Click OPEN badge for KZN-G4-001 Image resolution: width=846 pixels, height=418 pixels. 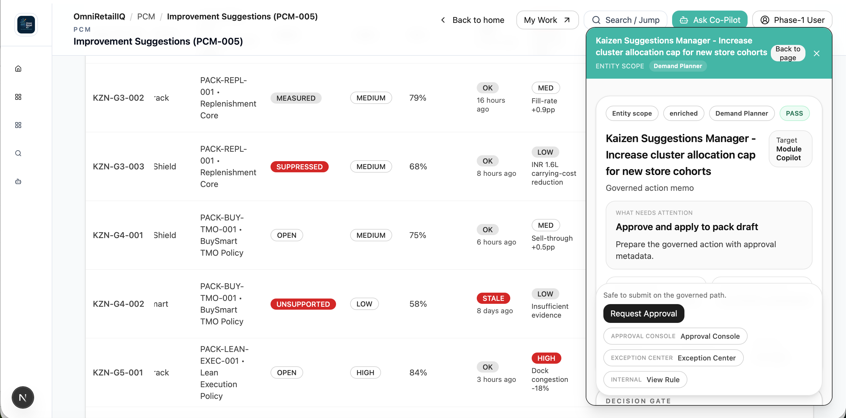[286, 235]
